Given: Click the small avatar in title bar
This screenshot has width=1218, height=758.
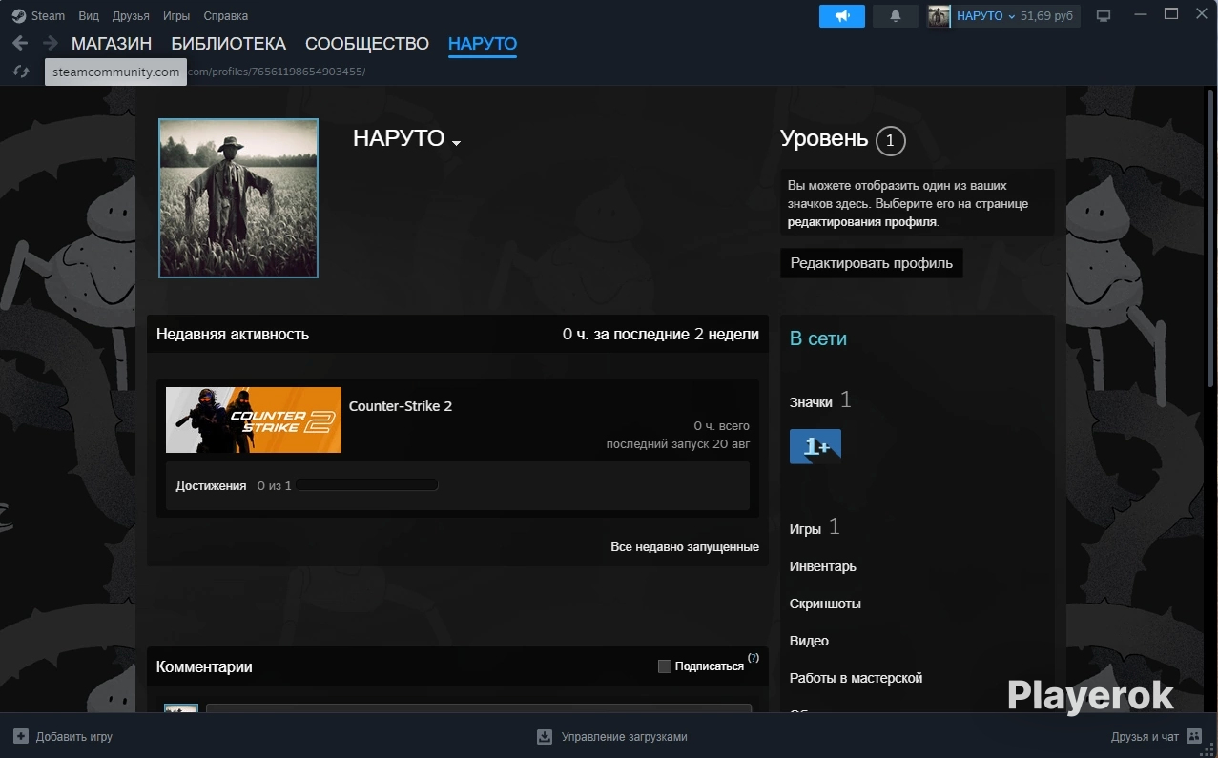Looking at the screenshot, I should coord(939,16).
